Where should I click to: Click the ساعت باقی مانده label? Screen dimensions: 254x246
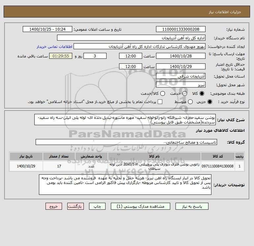[x=33, y=56]
